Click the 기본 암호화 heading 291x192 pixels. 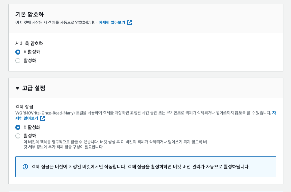pos(30,14)
